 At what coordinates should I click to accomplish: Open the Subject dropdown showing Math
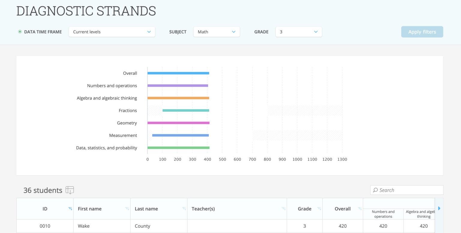pos(216,31)
